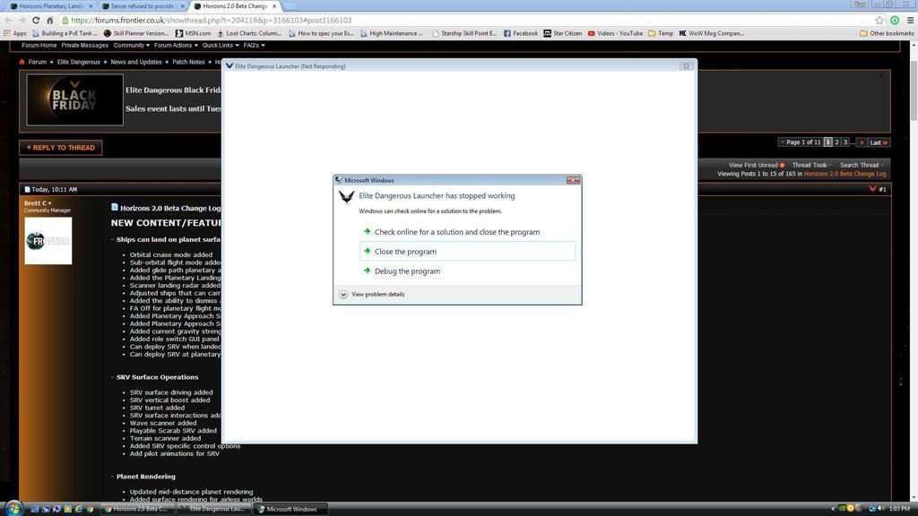Screen dimensions: 918x516
Task: Go to page 2 of the thread
Action: (x=836, y=142)
